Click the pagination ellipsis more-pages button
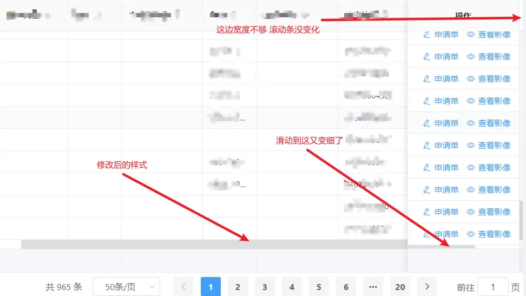 (373, 287)
